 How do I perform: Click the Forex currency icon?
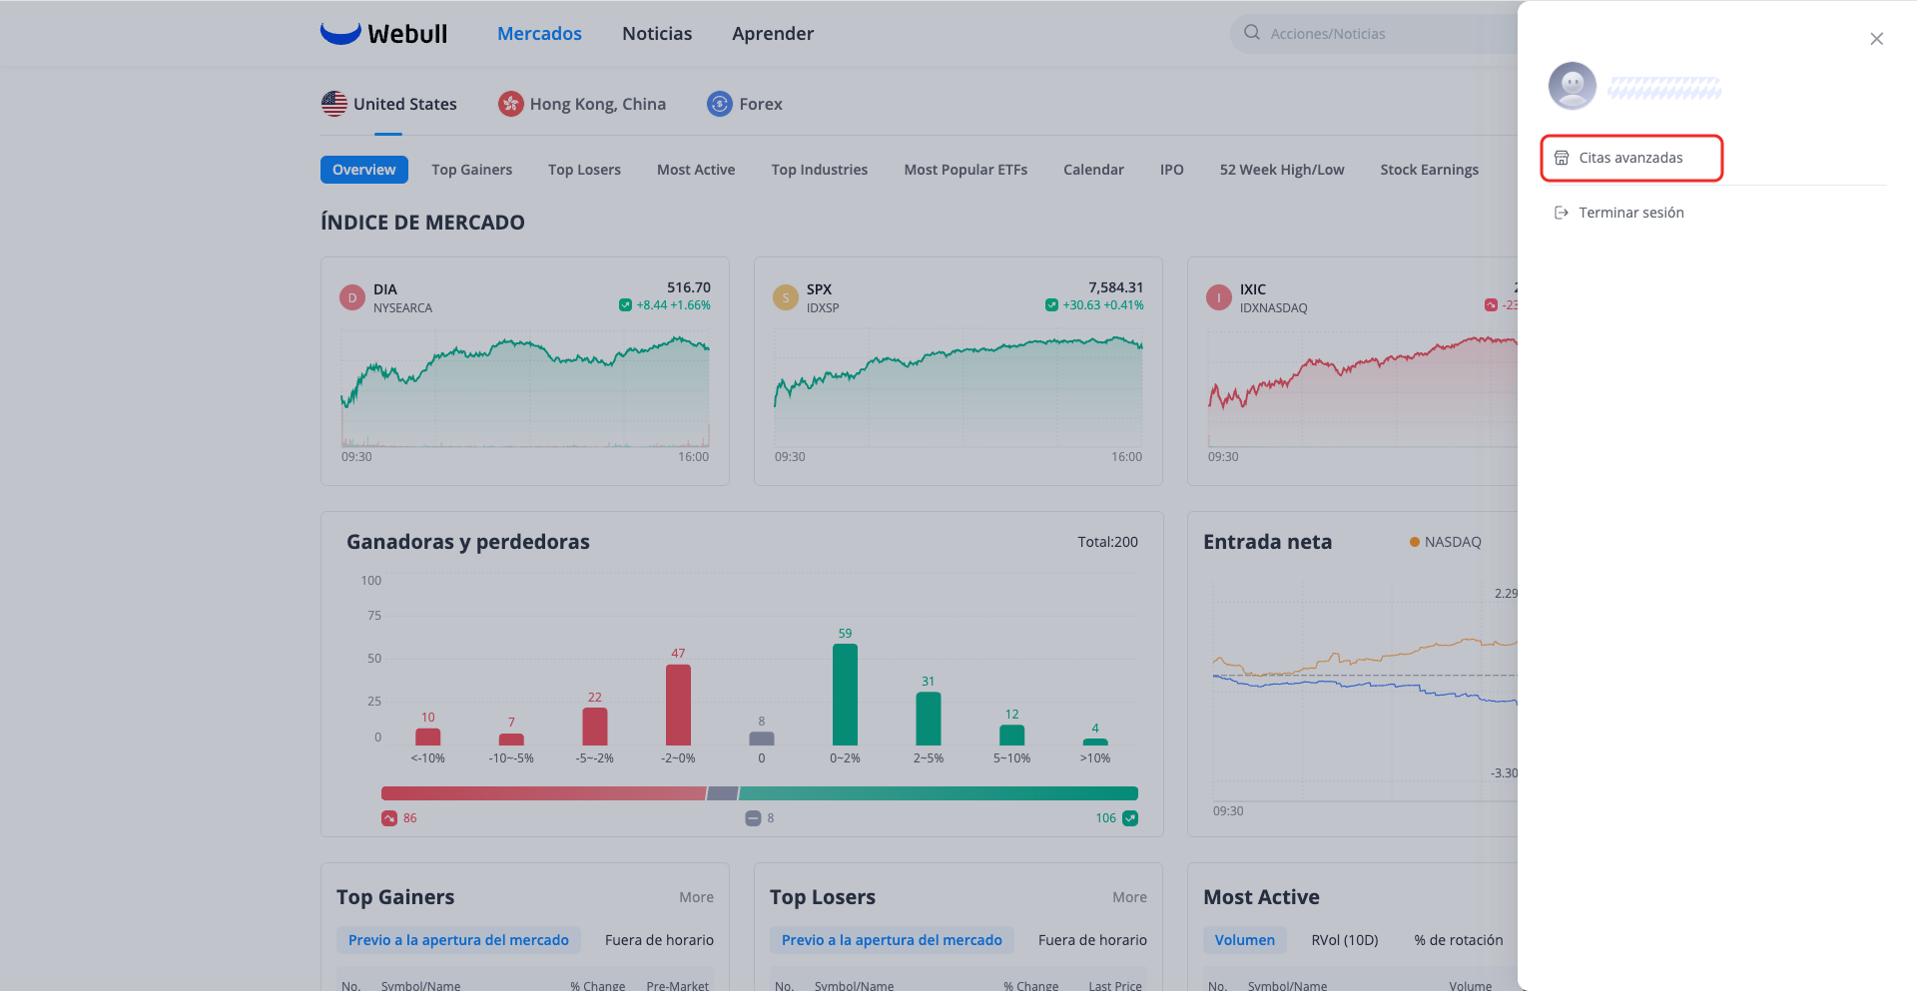point(720,104)
